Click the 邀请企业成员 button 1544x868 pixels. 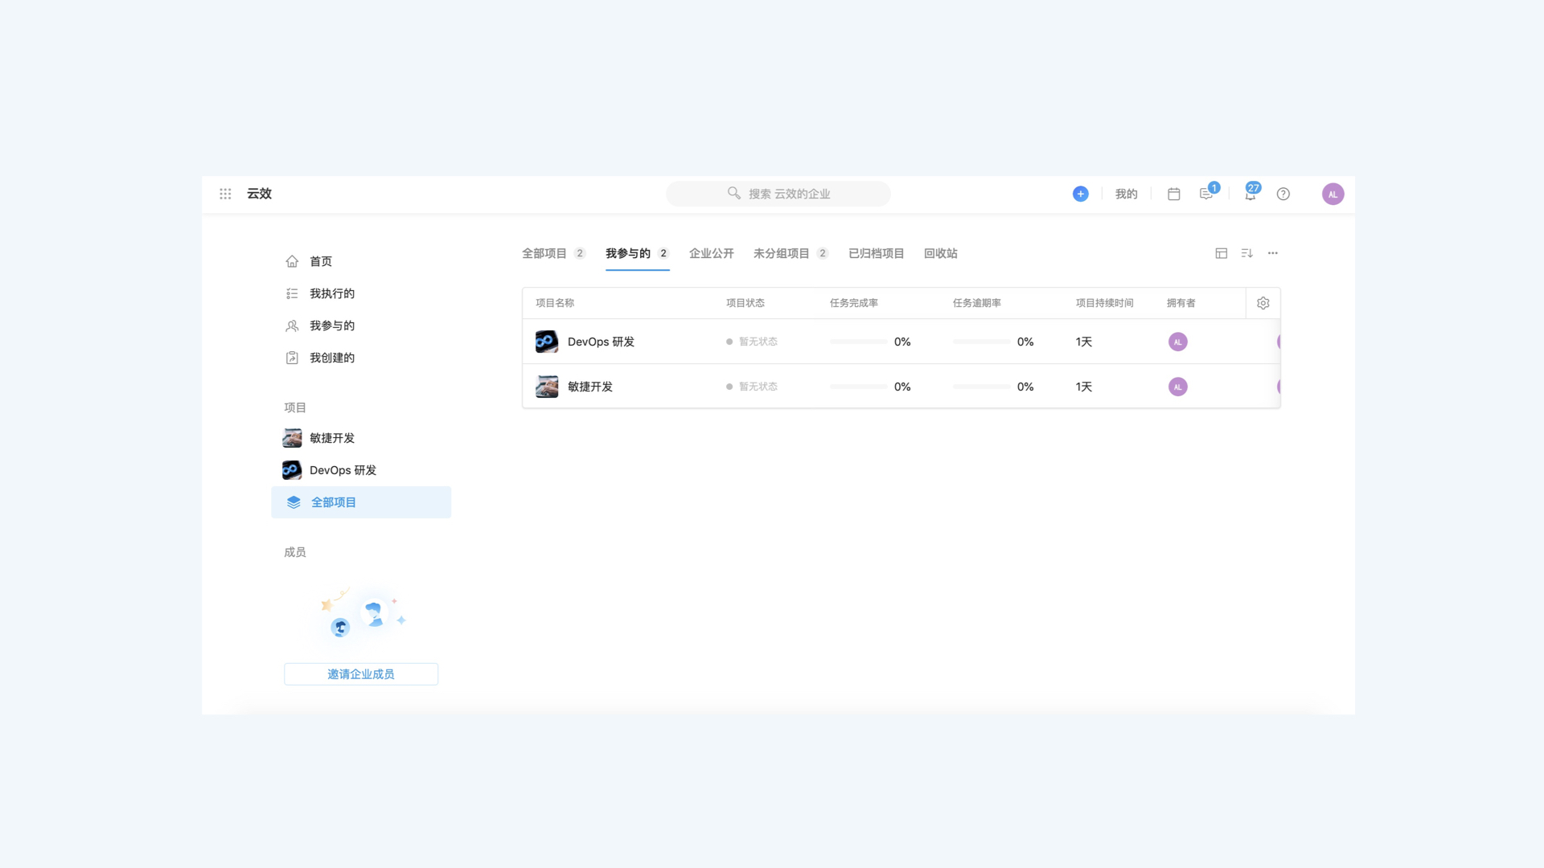point(361,674)
